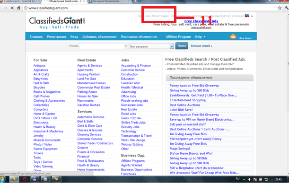Viewport: 289px width, 185px height.
Task: Click the Искать search text field
Action: coord(102,46)
